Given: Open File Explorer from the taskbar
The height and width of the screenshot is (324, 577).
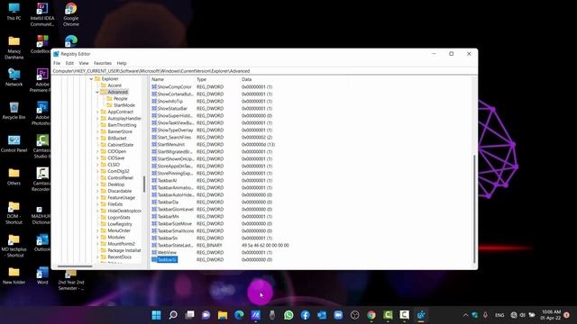Looking at the screenshot, I should pyautogui.click(x=223, y=315).
